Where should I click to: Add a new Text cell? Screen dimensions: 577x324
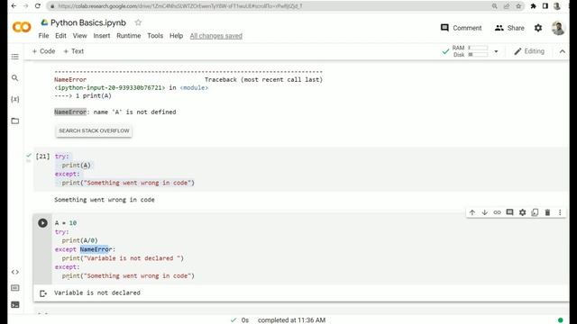74,51
